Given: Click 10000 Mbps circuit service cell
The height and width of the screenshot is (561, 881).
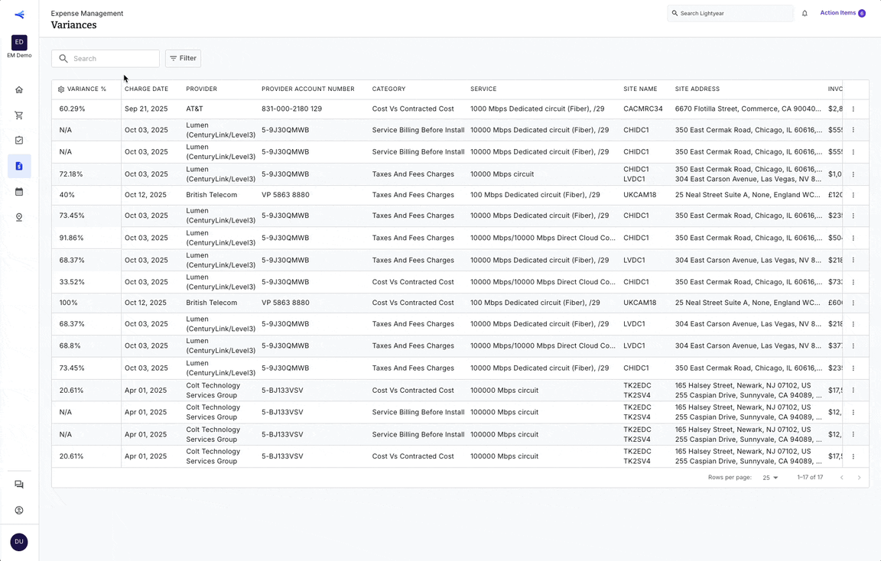Looking at the screenshot, I should click(502, 174).
